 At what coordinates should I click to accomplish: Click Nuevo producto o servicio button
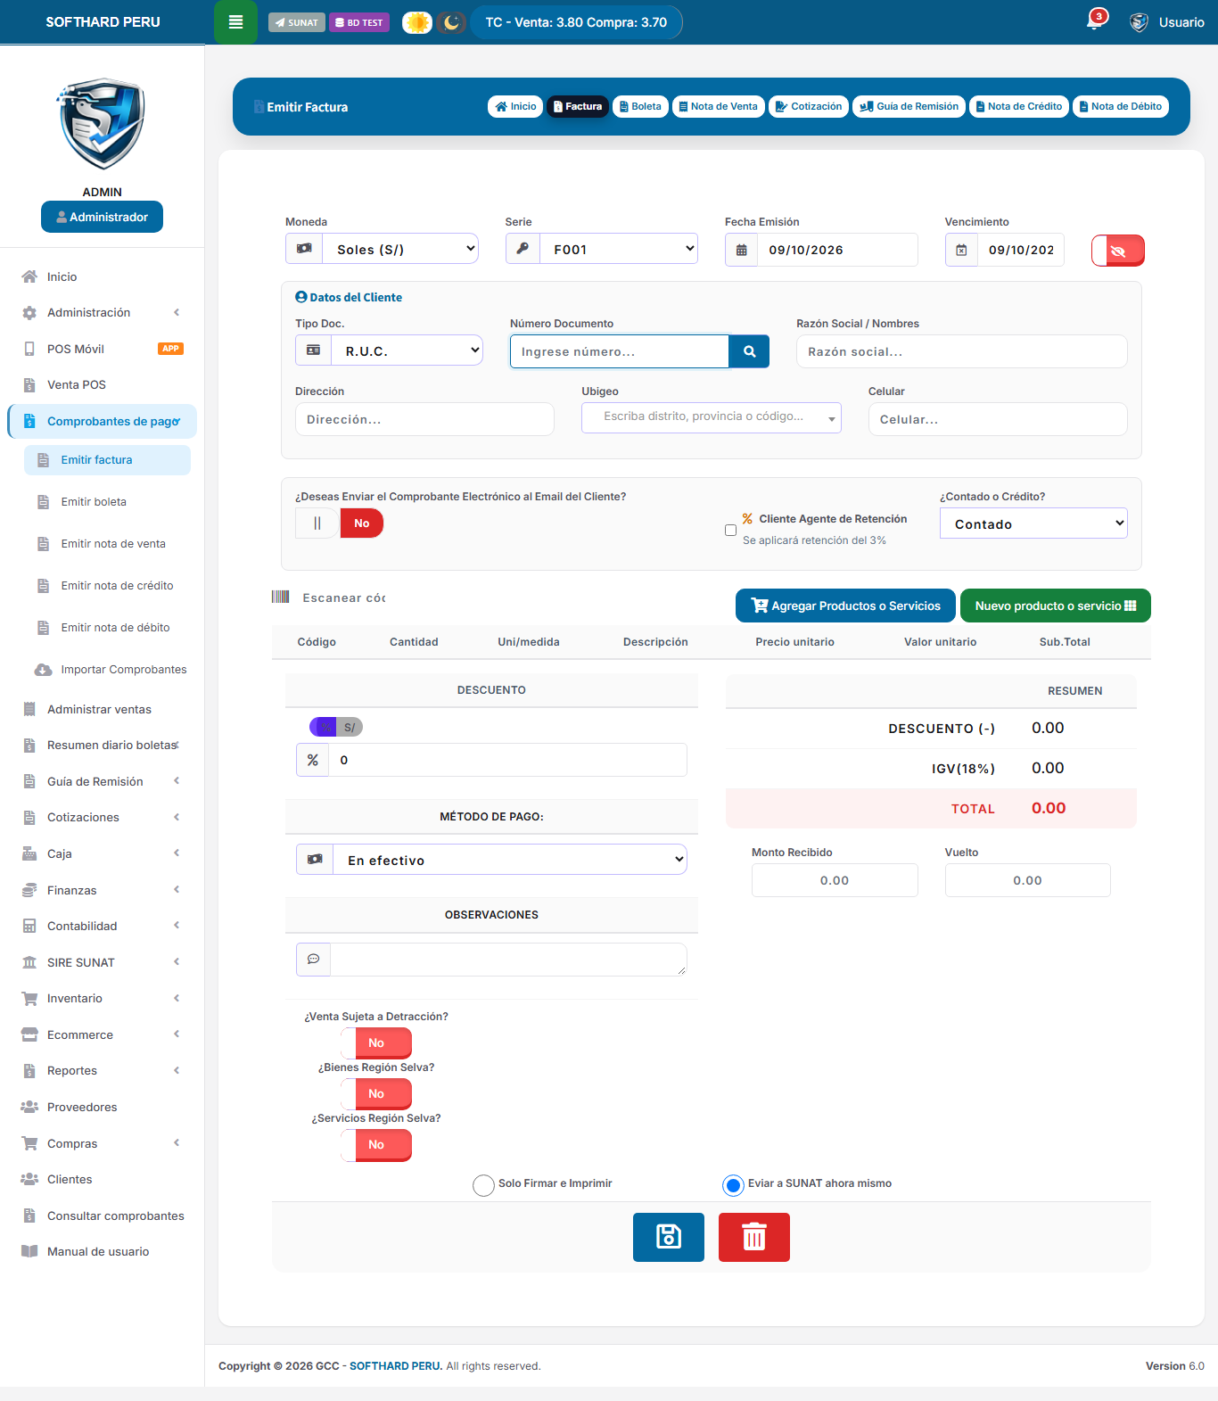[x=1056, y=606]
